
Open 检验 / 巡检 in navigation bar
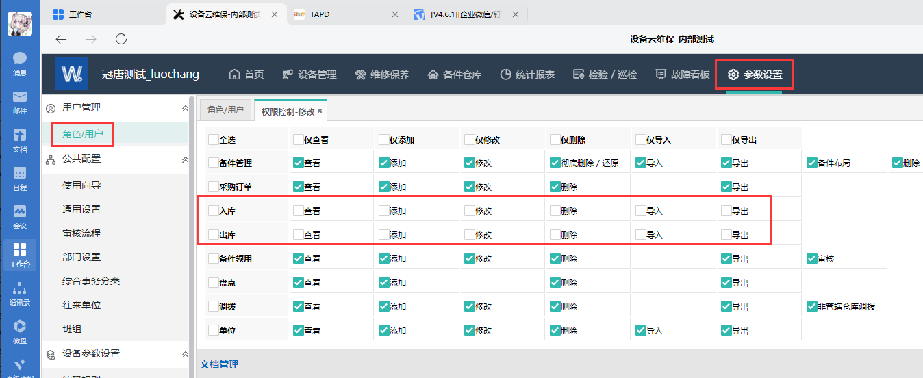(605, 75)
